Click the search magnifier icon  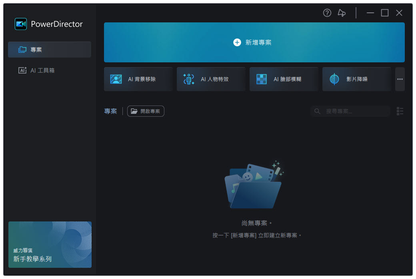tap(317, 111)
